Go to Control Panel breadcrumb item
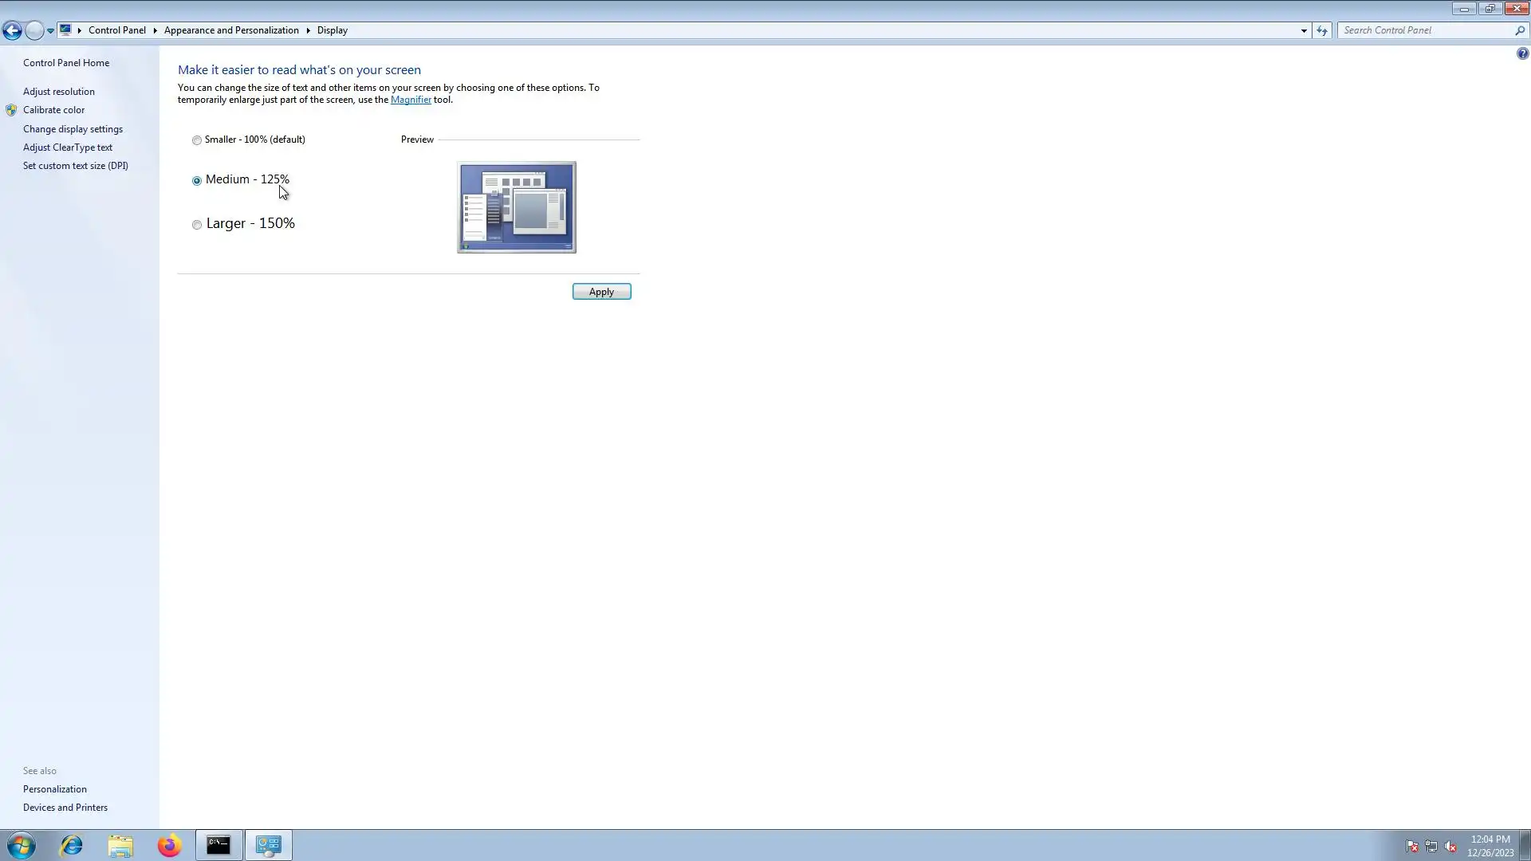 [x=116, y=30]
